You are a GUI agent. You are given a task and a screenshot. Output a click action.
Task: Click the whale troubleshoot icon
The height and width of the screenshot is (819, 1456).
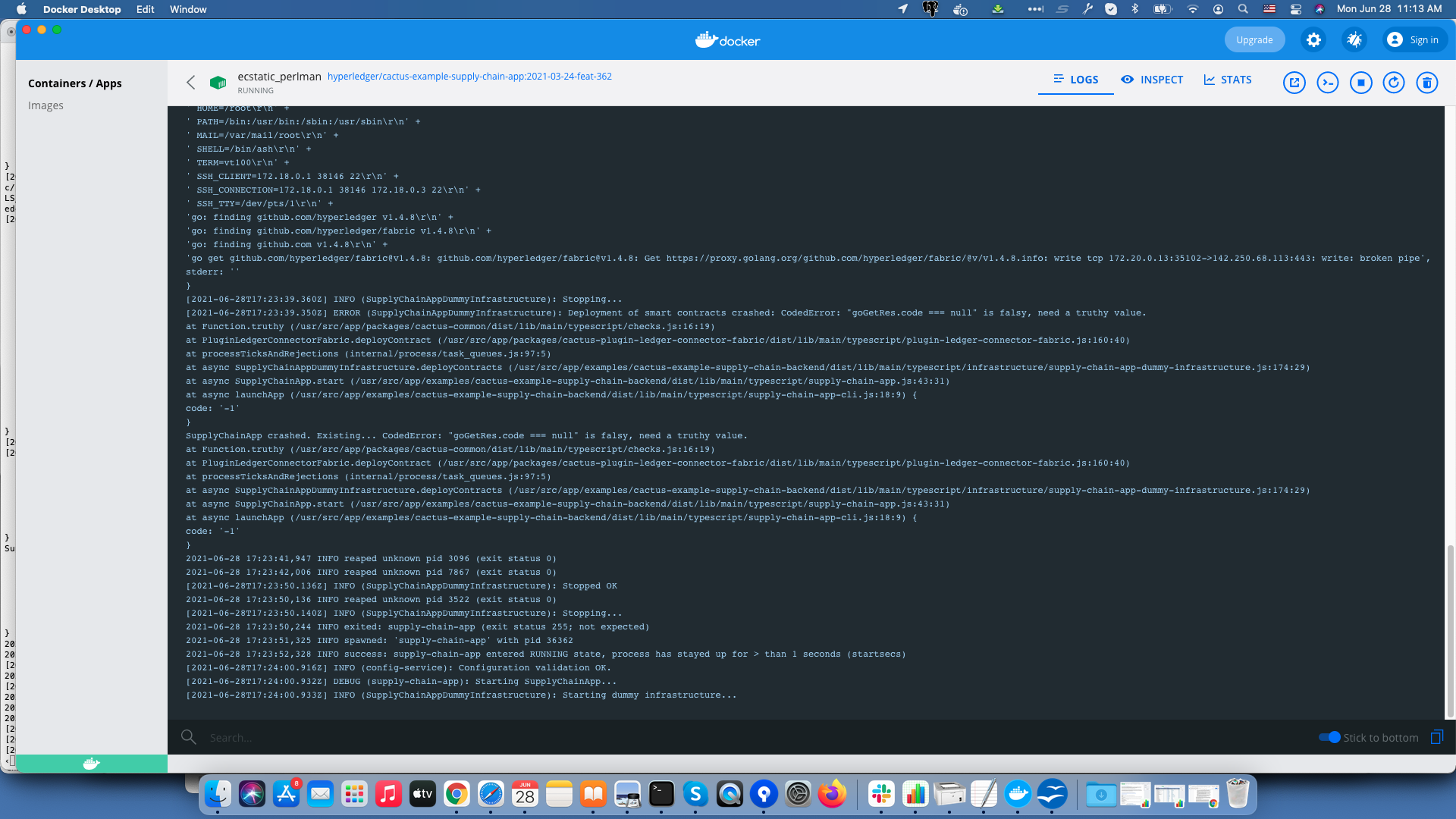pyautogui.click(x=1354, y=39)
